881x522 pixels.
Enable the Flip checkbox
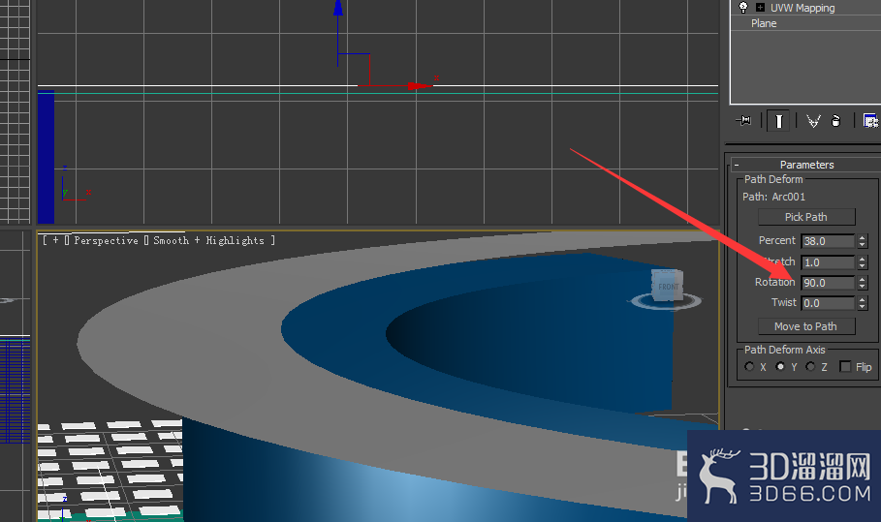845,366
